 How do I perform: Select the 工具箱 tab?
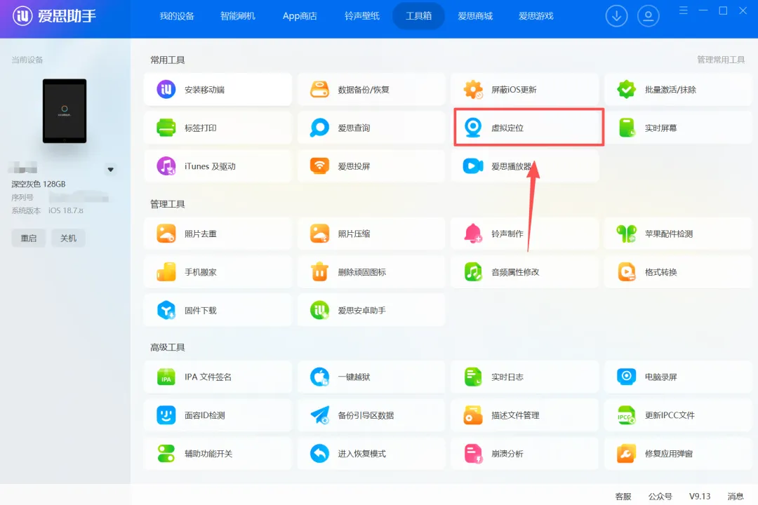point(418,16)
